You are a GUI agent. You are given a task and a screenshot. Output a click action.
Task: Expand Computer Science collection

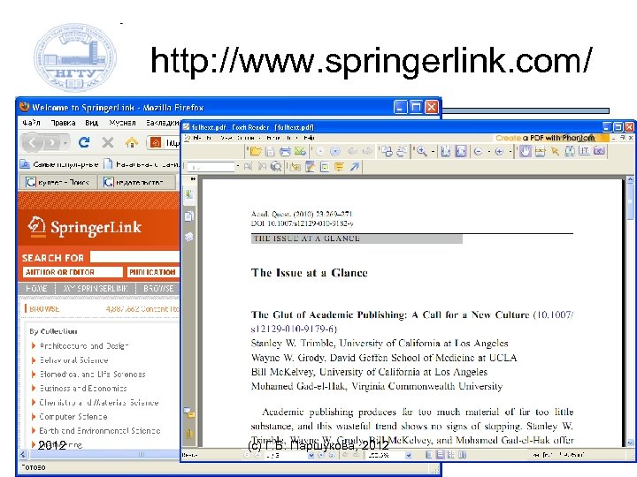coord(34,417)
